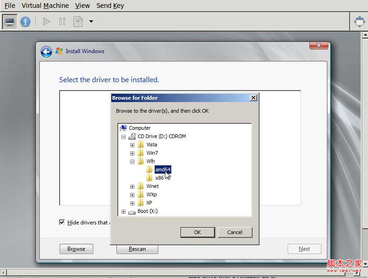Run the virtual machine
368x278 pixels.
tap(47, 22)
